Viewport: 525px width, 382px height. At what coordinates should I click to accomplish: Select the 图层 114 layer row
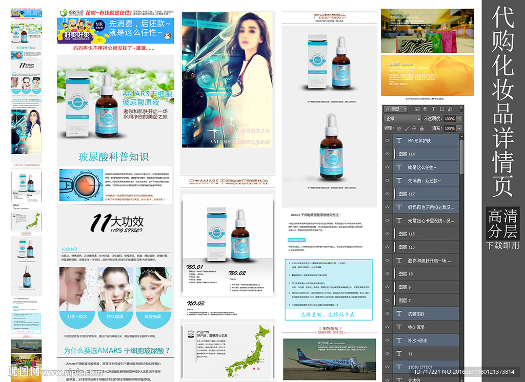[426, 154]
